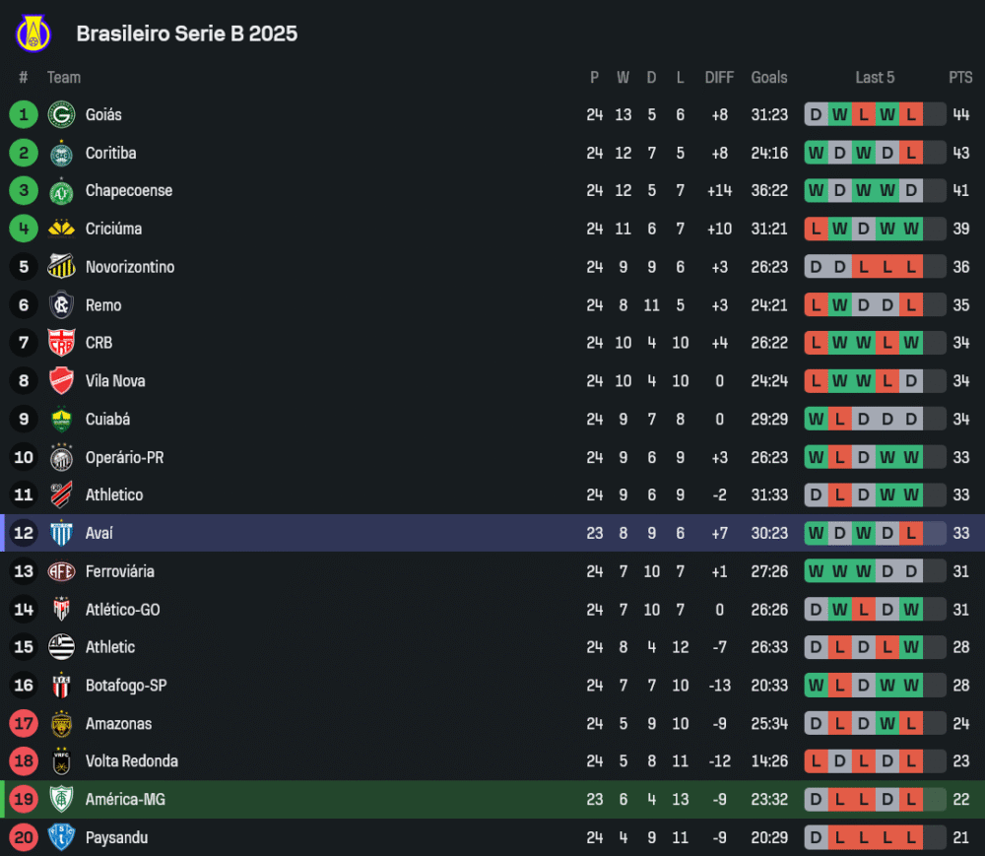Screen dimensions: 985x856
Task: Click Goiás' most recent loss form badge
Action: [x=911, y=115]
